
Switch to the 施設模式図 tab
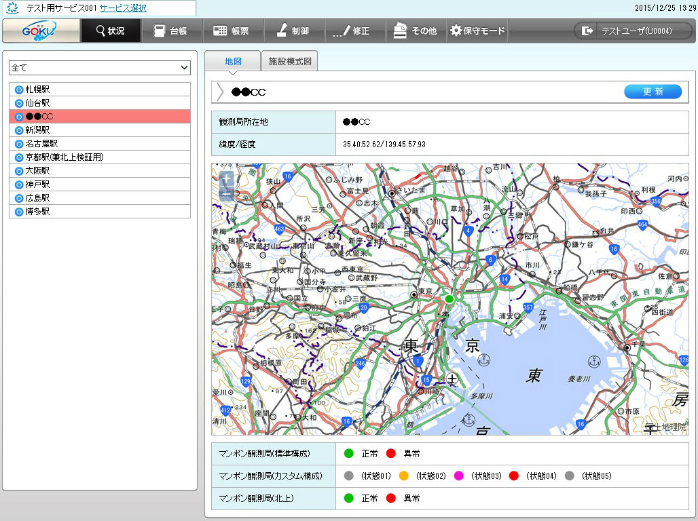(x=289, y=61)
